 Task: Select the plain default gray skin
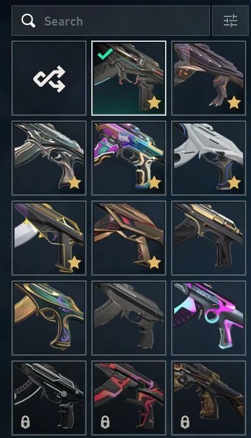[129, 318]
